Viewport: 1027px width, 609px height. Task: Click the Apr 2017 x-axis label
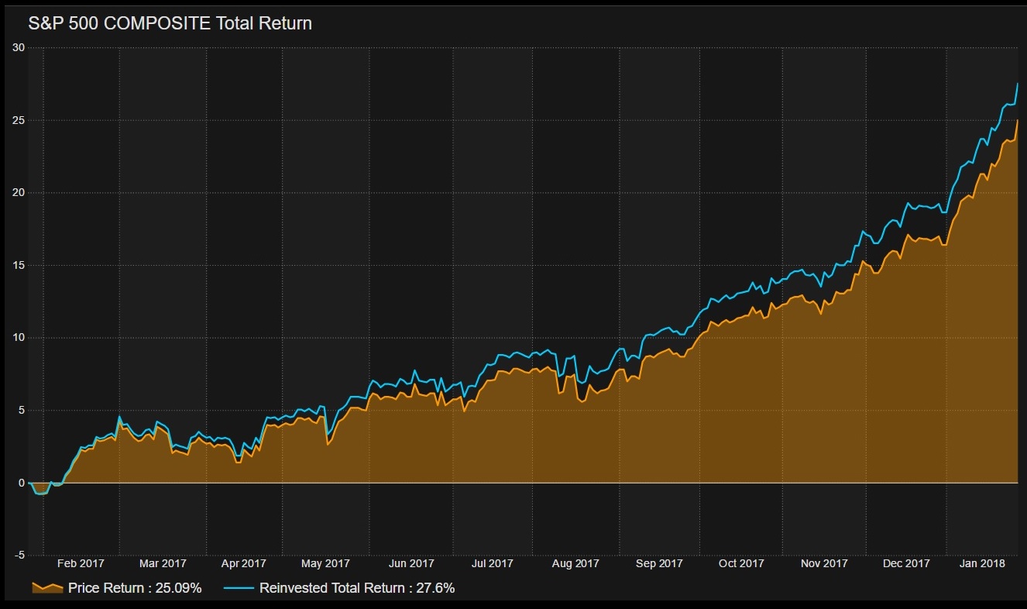click(243, 563)
